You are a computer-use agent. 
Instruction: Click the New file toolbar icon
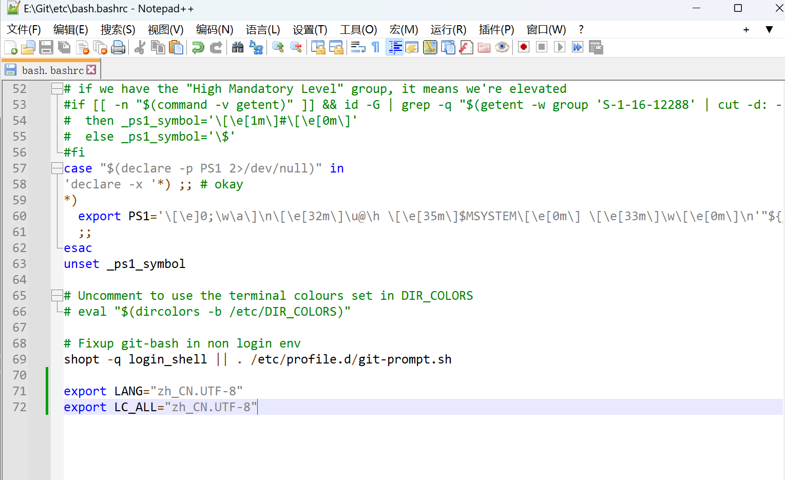tap(11, 48)
